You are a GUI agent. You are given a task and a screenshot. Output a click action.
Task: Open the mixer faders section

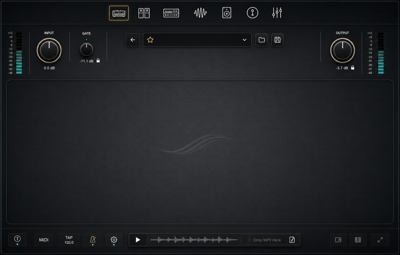pyautogui.click(x=277, y=13)
